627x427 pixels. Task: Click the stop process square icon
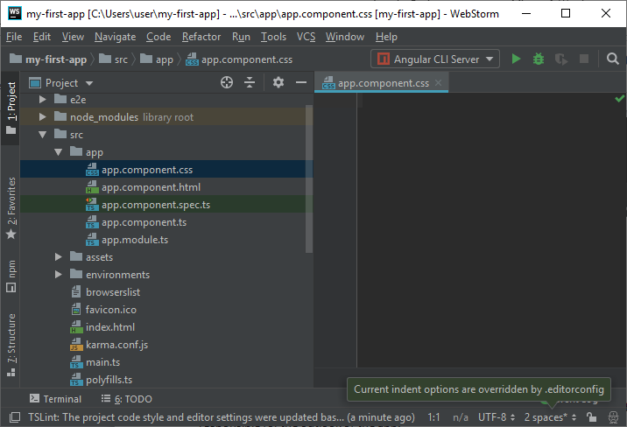584,59
